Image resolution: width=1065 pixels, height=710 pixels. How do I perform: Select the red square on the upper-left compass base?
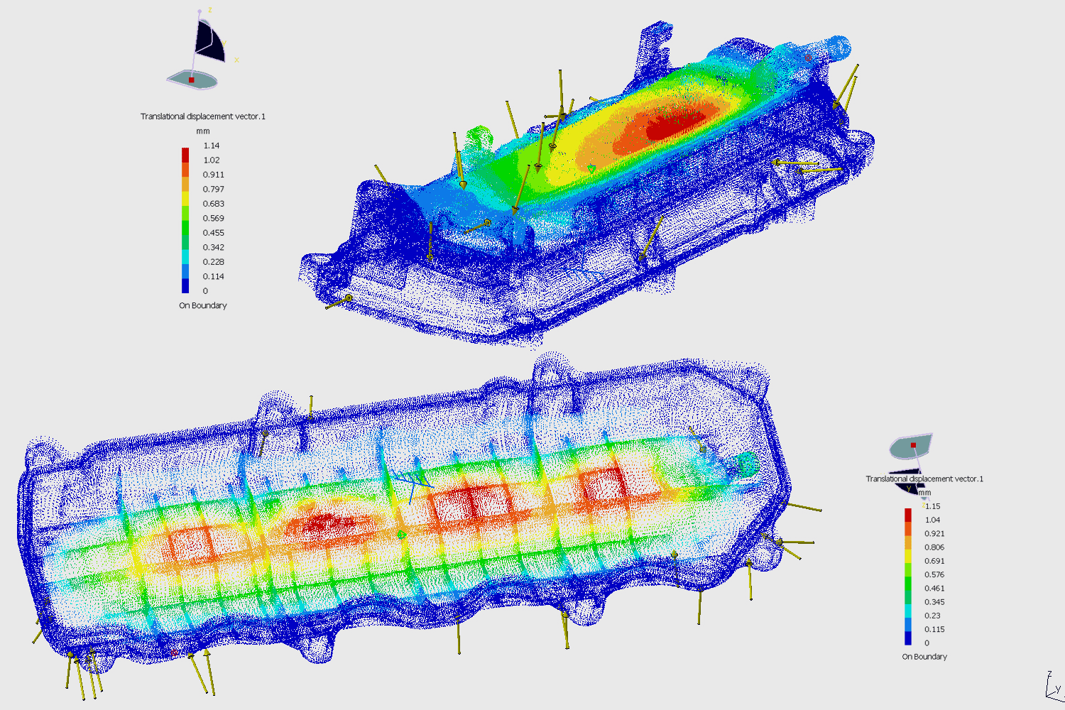[191, 80]
